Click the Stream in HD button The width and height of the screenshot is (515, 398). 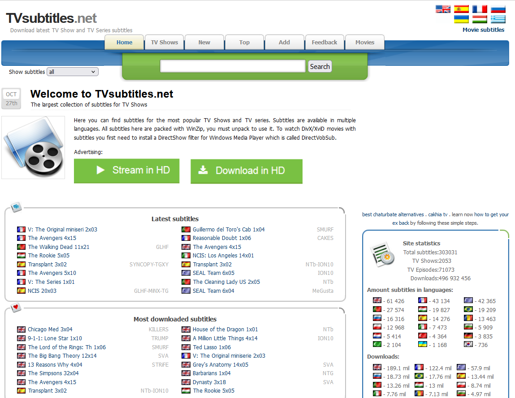pyautogui.click(x=126, y=171)
